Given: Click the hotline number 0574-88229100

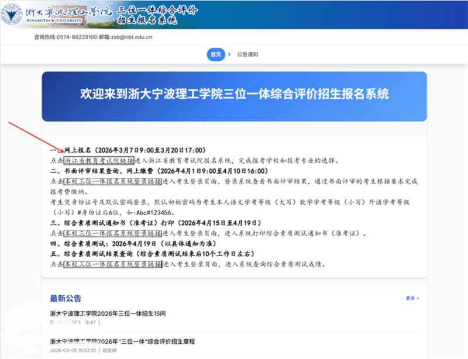Looking at the screenshot, I should (x=78, y=37).
